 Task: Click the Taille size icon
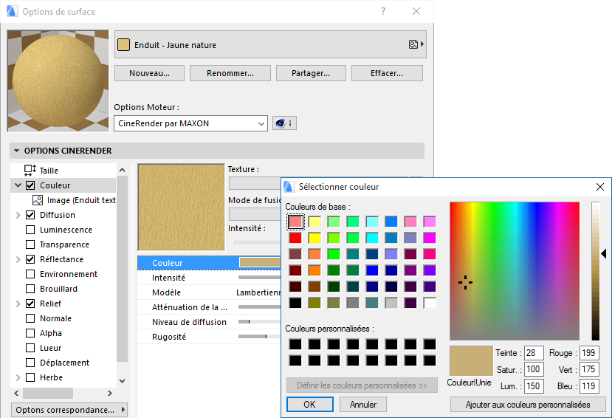click(x=30, y=171)
